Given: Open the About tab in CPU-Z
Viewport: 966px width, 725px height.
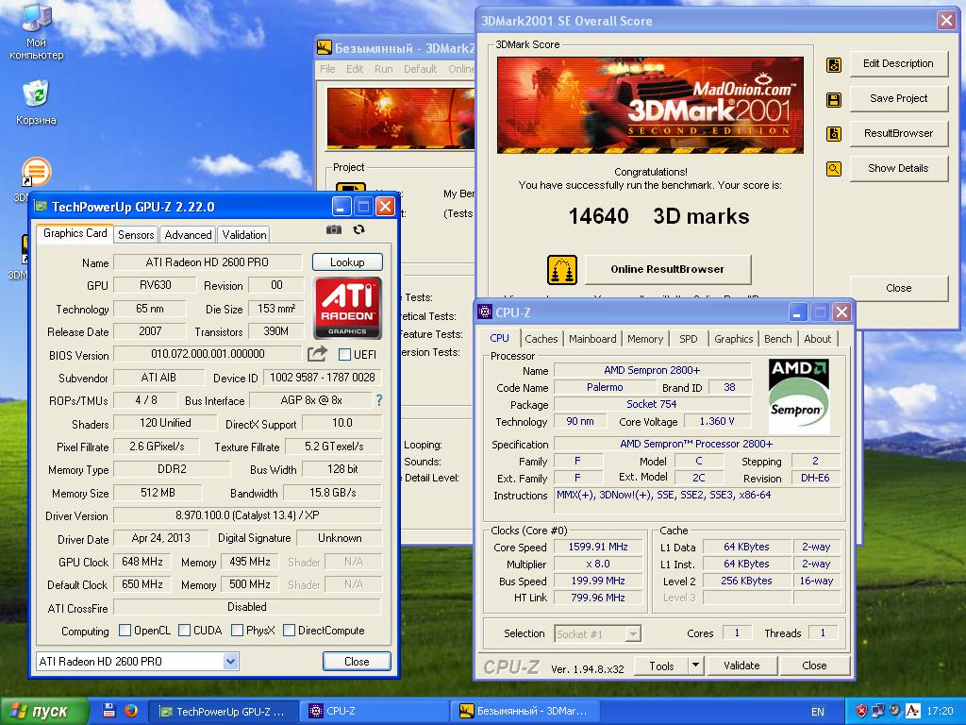Looking at the screenshot, I should click(818, 339).
